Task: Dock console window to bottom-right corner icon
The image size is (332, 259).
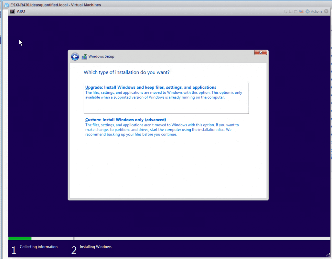Action: coord(286,12)
